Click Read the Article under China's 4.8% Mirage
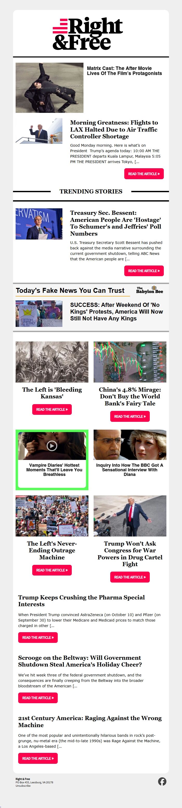The image size is (182, 808). 130,416
